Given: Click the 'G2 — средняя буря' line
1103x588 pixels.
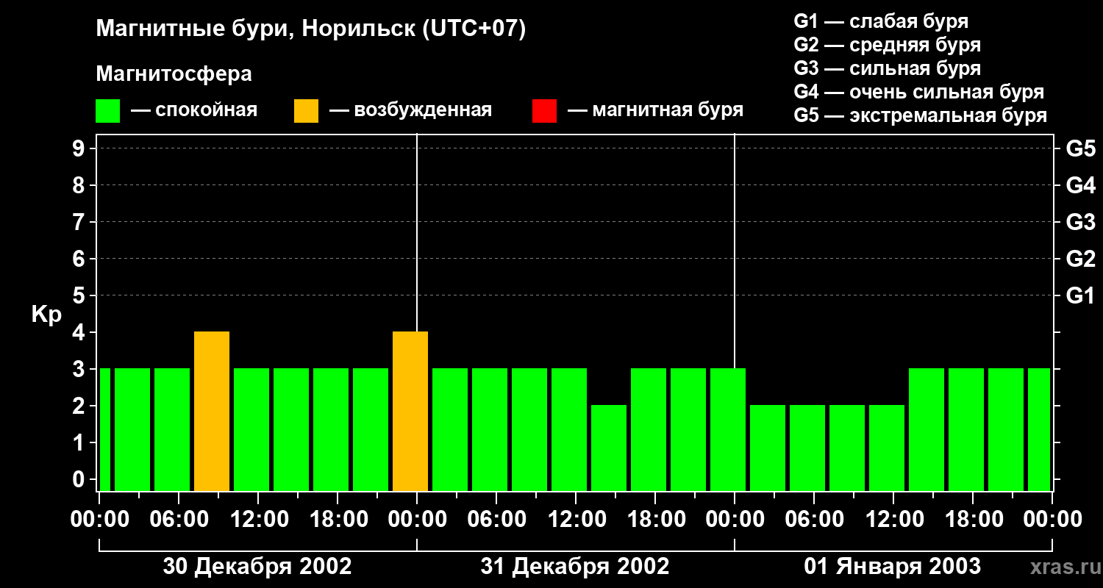Looking at the screenshot, I should click(888, 45).
